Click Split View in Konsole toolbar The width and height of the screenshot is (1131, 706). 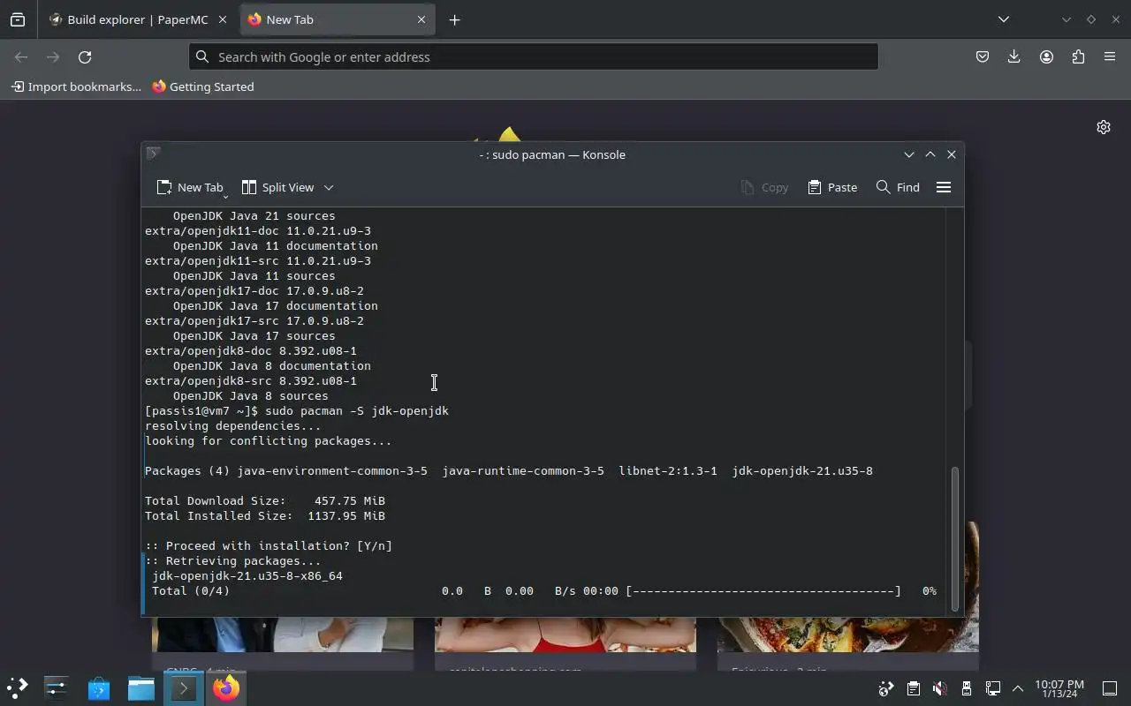(277, 187)
